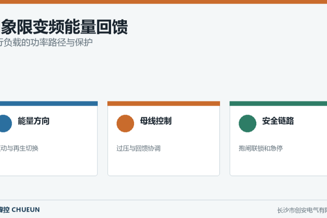Click the green circle beside 安全链路
This screenshot has height=218, width=327.
tap(247, 124)
